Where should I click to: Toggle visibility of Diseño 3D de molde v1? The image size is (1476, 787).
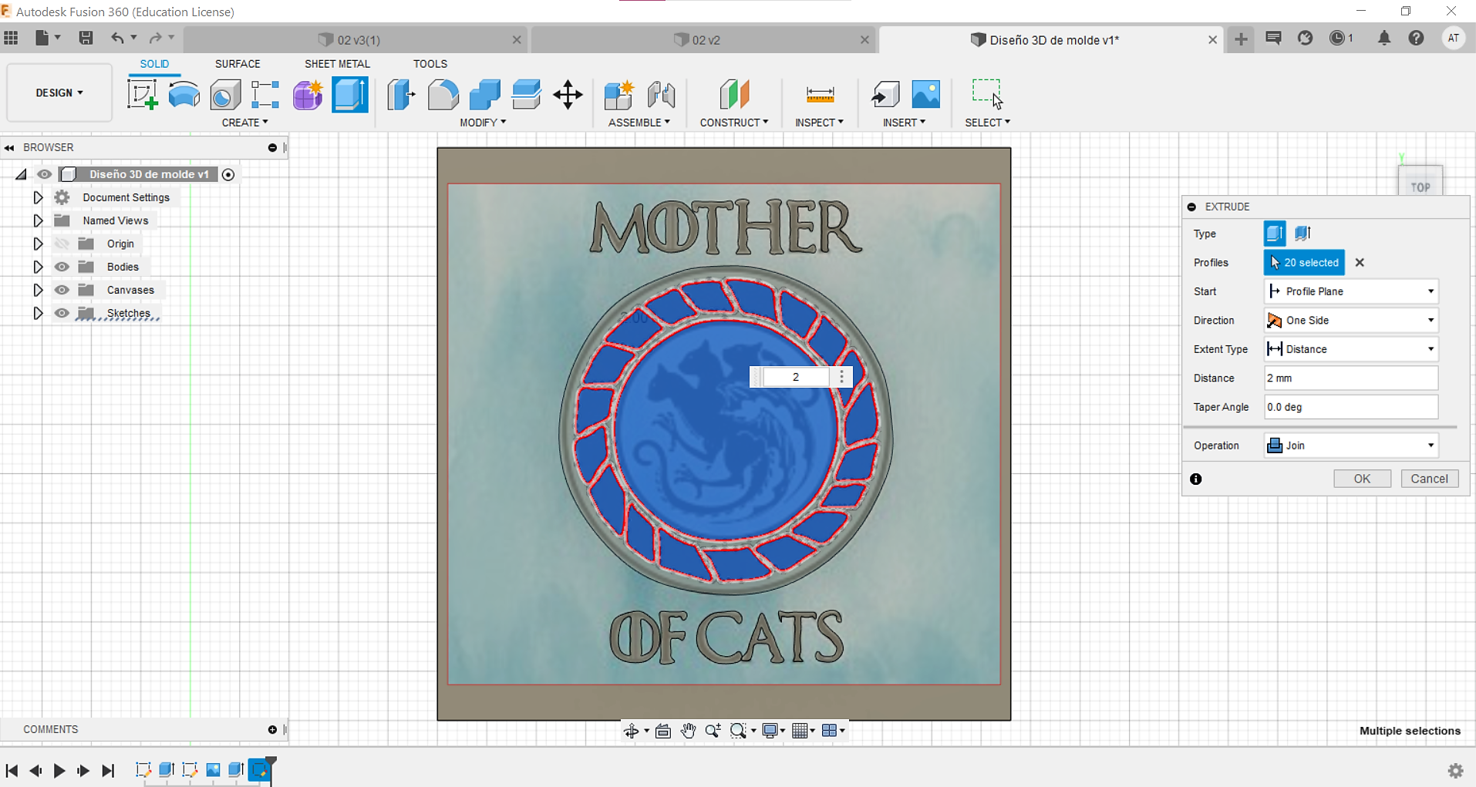pyautogui.click(x=45, y=174)
